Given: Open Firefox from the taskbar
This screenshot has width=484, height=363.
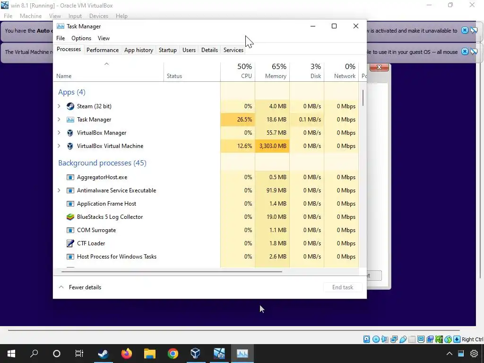Looking at the screenshot, I should tap(126, 354).
